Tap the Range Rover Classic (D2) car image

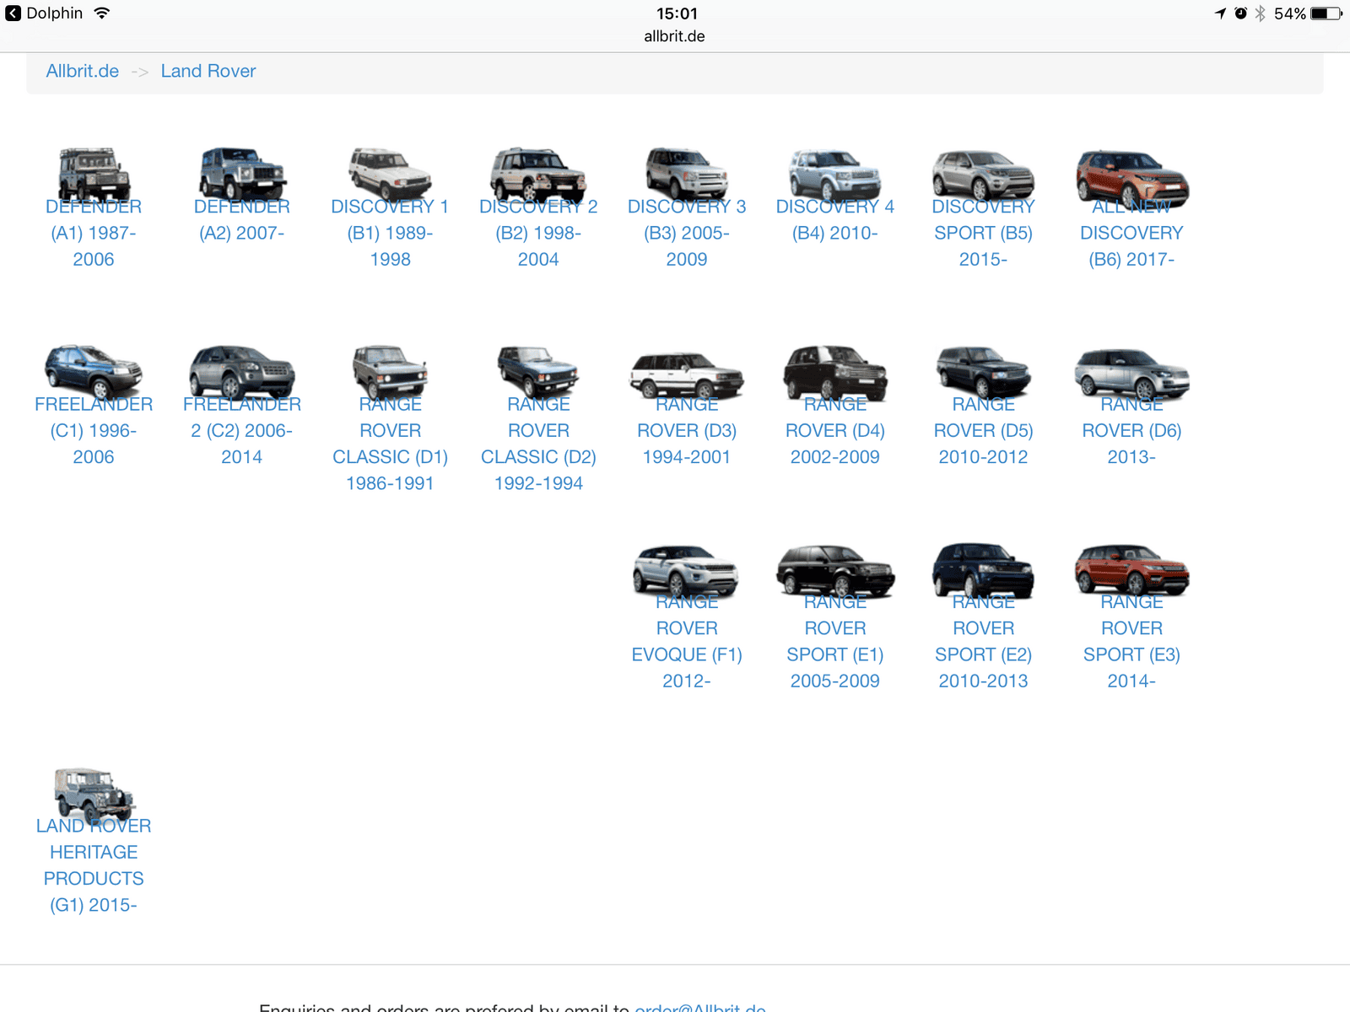[538, 372]
